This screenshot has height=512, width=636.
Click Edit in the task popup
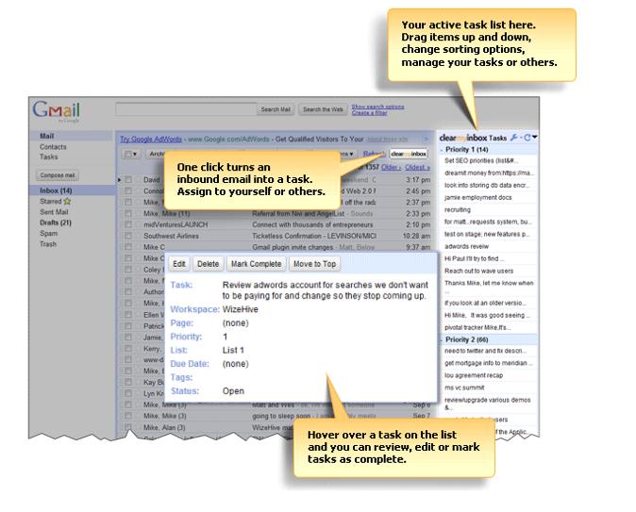179,264
